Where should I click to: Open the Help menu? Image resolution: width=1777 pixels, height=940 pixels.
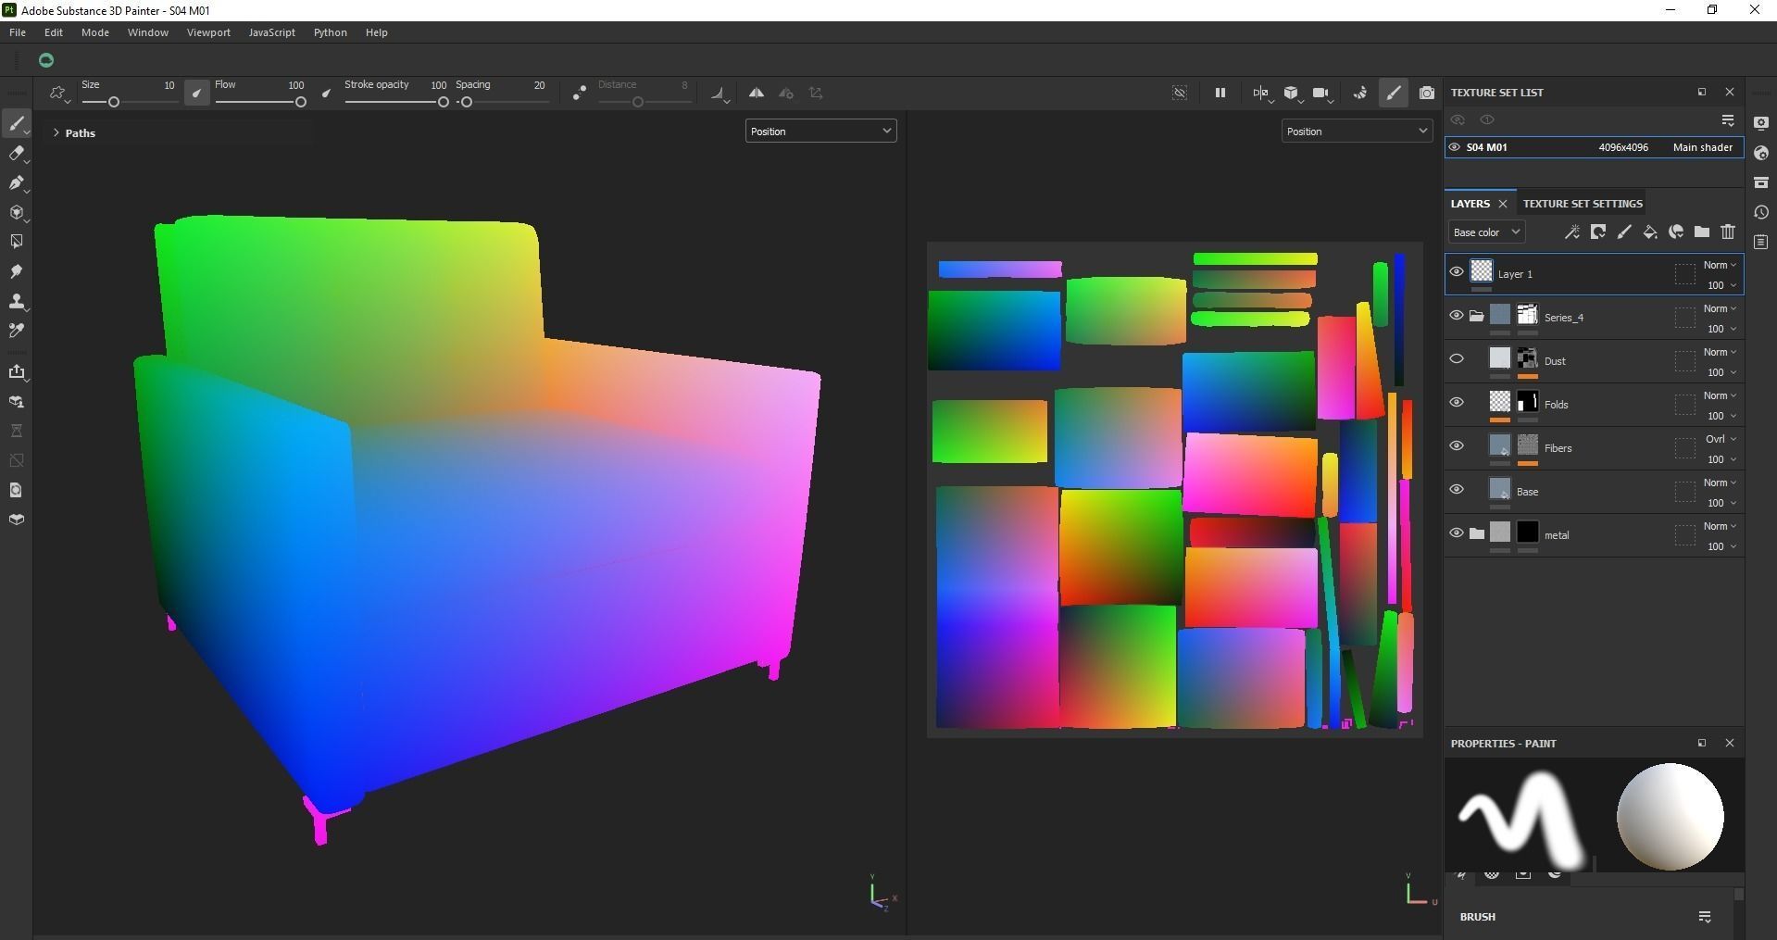[x=376, y=32]
